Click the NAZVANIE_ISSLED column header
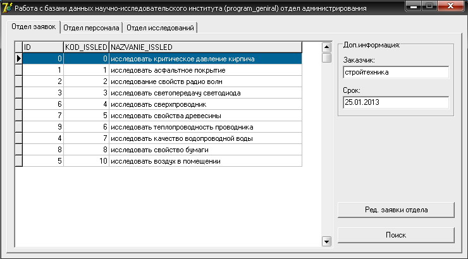The image size is (468, 259). pyautogui.click(x=206, y=47)
